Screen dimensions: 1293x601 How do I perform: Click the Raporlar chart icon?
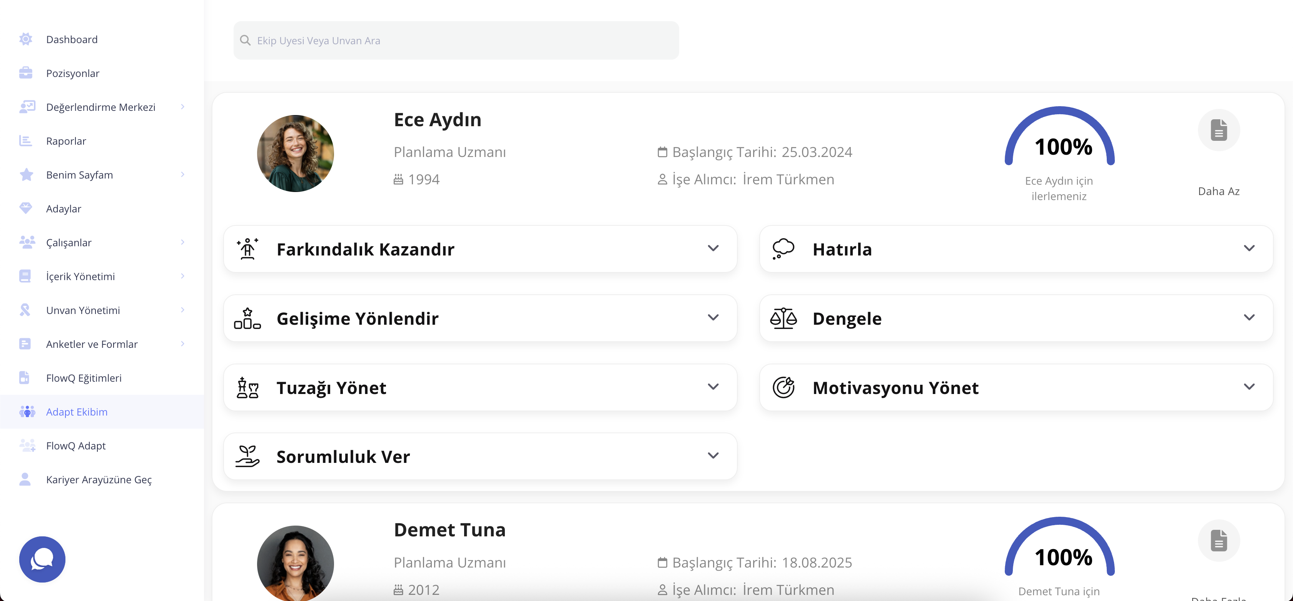tap(26, 141)
